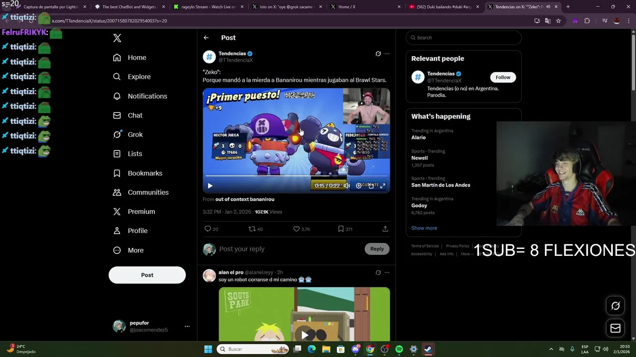636x357 pixels.
Task: Open Chat in the X sidebar
Action: point(128,116)
